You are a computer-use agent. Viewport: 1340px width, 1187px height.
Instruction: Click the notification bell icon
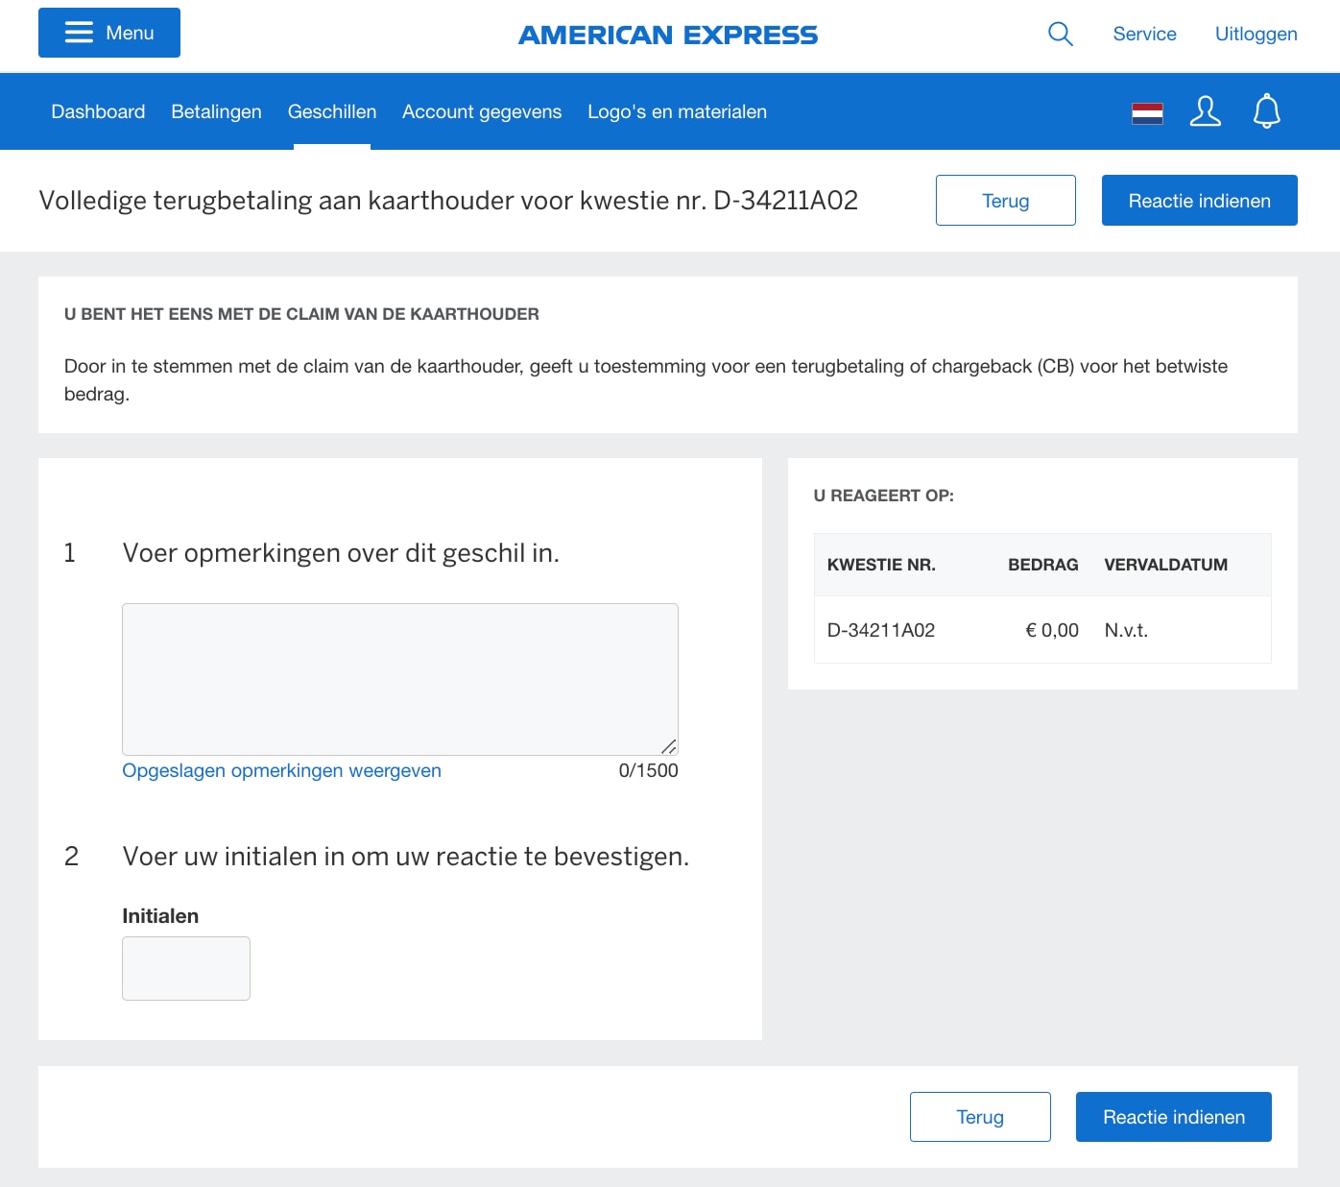[x=1266, y=110]
